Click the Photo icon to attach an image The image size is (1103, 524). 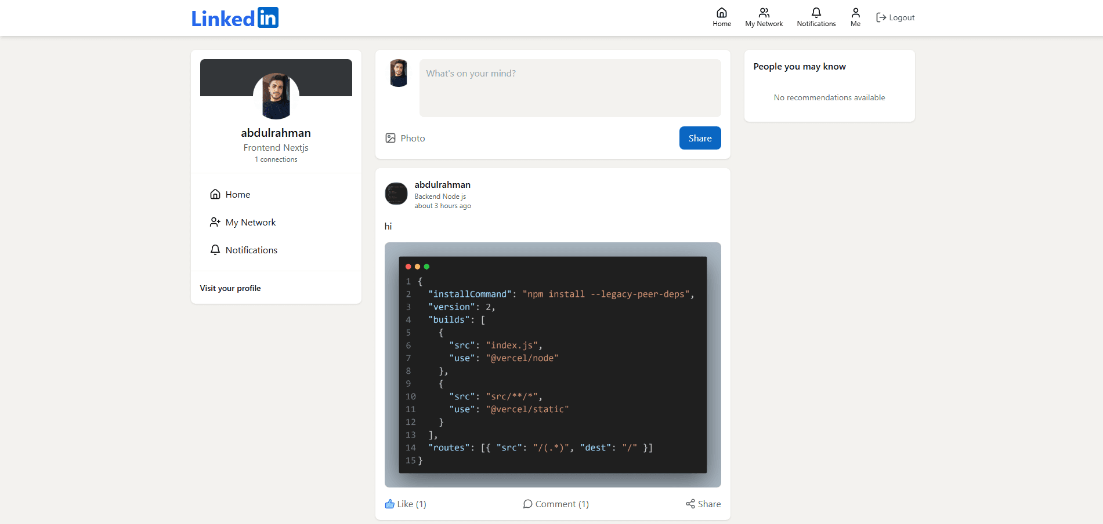[x=391, y=138]
